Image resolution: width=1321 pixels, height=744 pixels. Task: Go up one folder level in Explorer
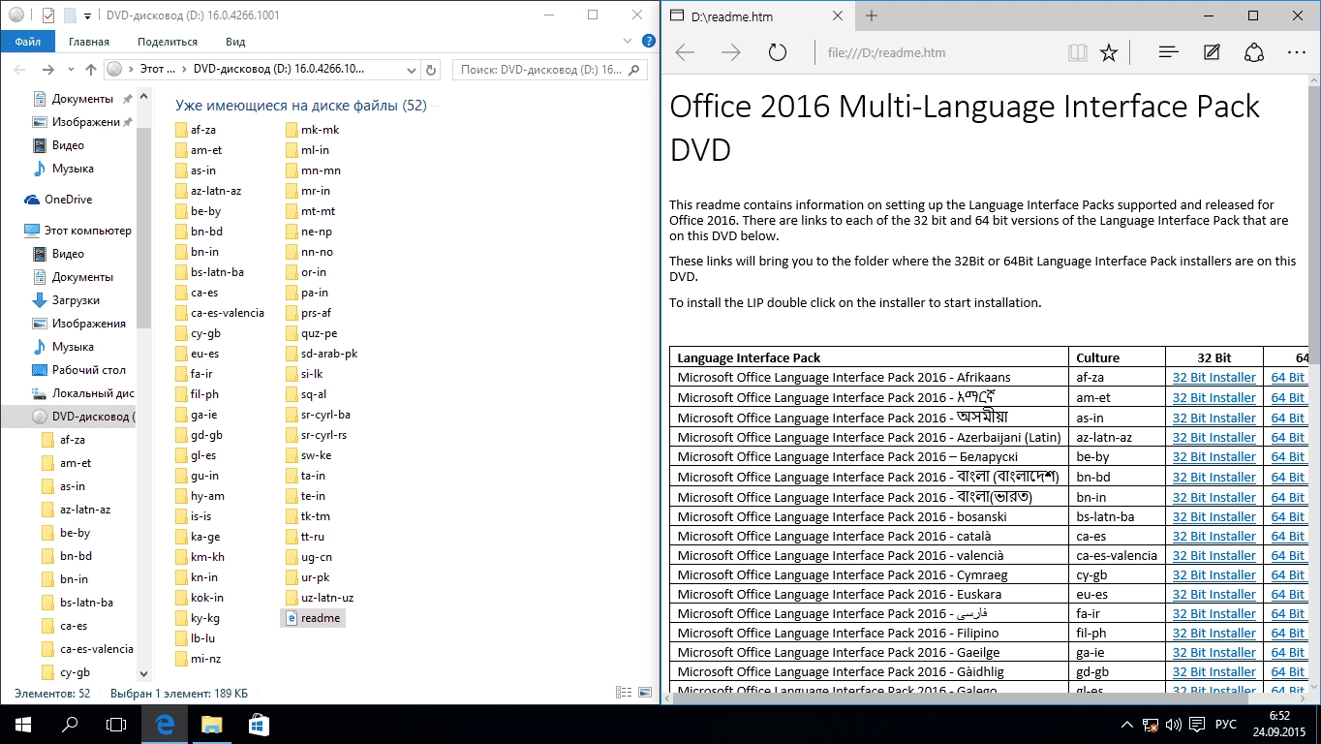91,70
